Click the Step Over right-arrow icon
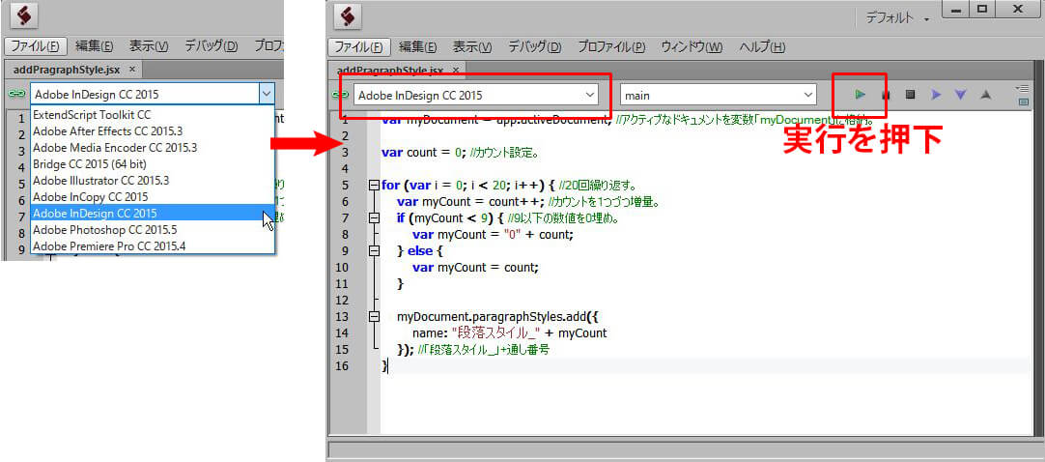Viewport: 1045px width, 462px height. [936, 95]
